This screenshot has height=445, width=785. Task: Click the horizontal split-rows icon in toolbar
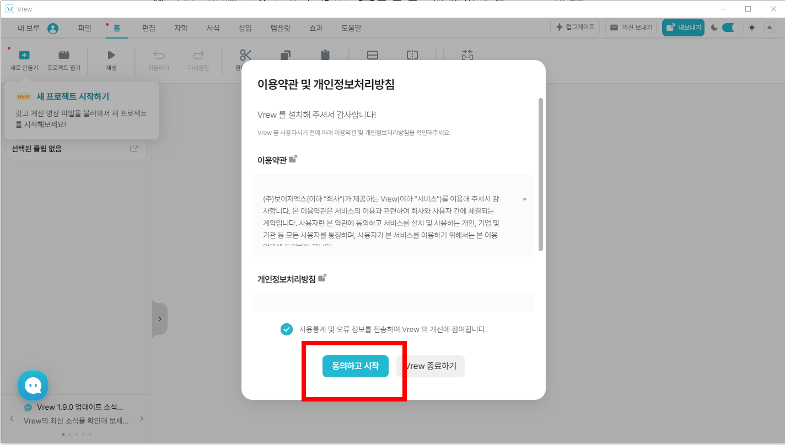[373, 55]
